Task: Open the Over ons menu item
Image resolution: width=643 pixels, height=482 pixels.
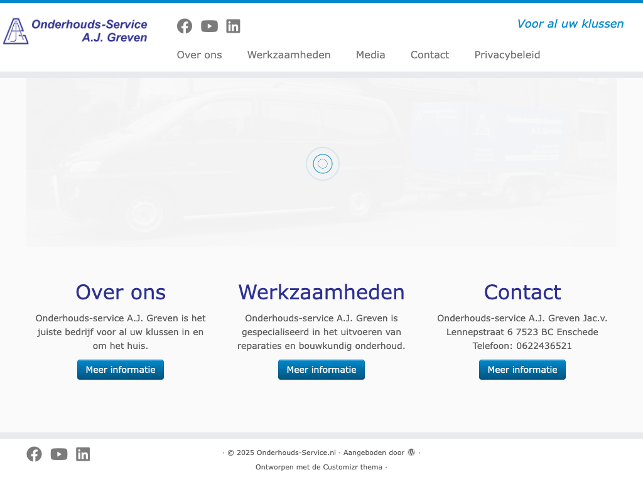Action: (199, 55)
